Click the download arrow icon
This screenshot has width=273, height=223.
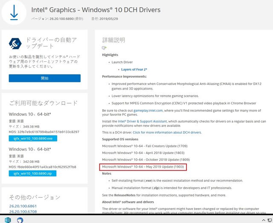coord(14,12)
